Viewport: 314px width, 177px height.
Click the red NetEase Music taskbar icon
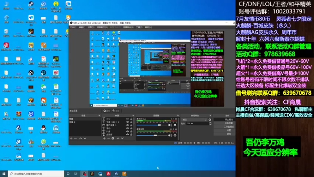pos(108,173)
